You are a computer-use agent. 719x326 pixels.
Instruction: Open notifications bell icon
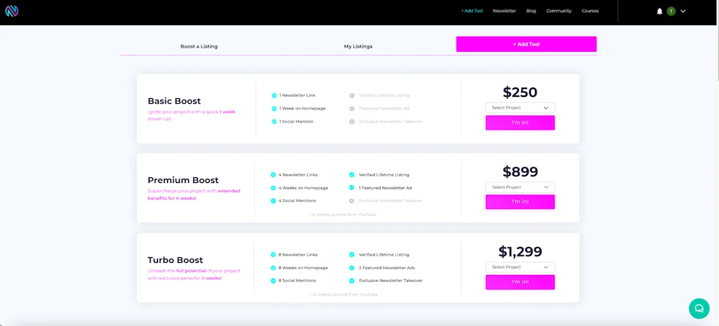click(659, 11)
